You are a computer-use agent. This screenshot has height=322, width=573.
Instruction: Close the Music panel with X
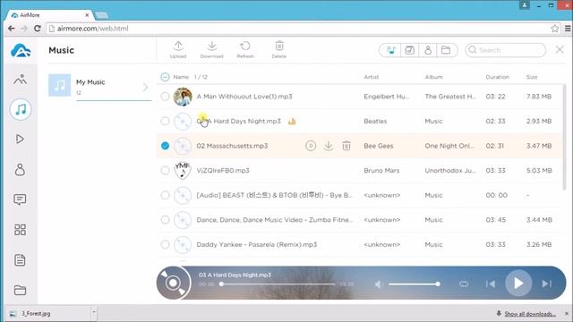coord(560,50)
